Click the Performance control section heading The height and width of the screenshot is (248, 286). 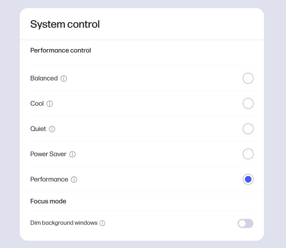click(60, 50)
